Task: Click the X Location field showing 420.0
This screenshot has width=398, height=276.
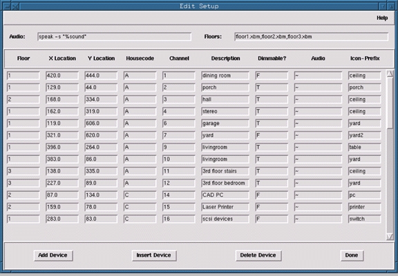Action: pyautogui.click(x=62, y=75)
